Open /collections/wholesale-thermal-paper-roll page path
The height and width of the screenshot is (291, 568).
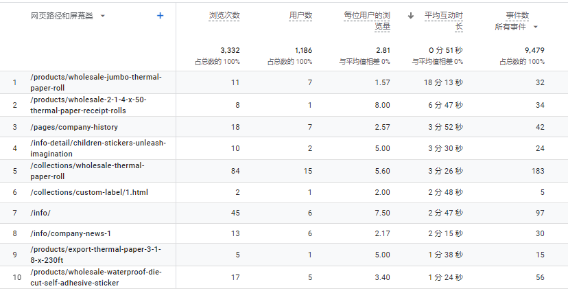(87, 170)
